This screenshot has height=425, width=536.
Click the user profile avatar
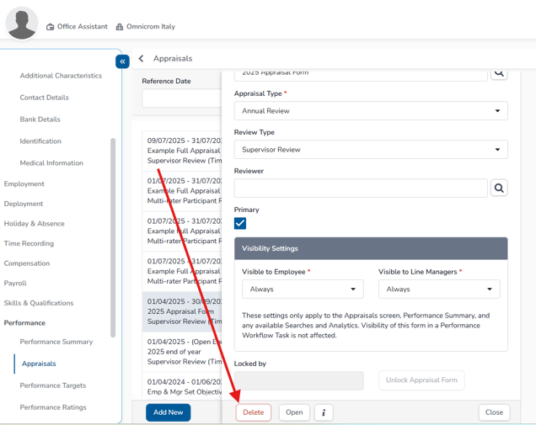(22, 23)
